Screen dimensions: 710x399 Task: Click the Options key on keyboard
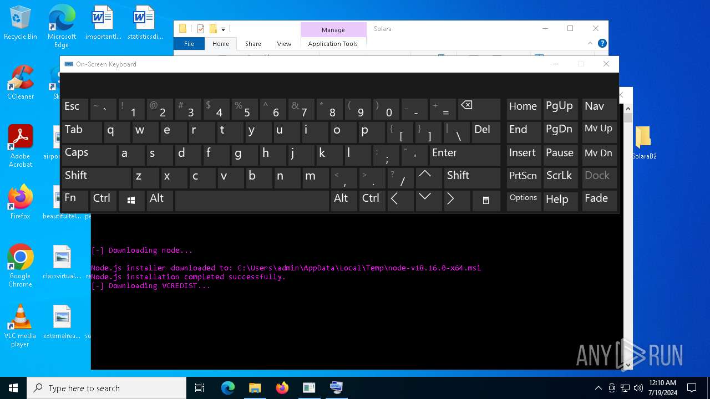tap(524, 201)
